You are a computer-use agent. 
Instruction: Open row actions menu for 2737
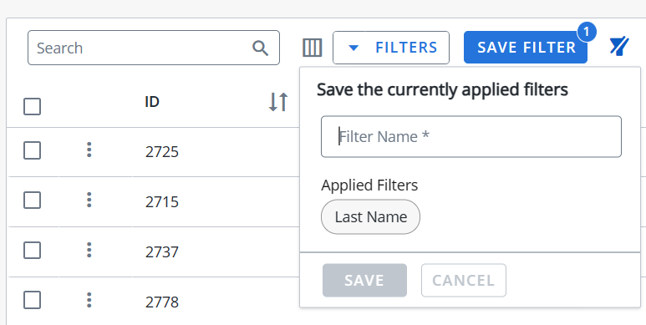click(89, 250)
